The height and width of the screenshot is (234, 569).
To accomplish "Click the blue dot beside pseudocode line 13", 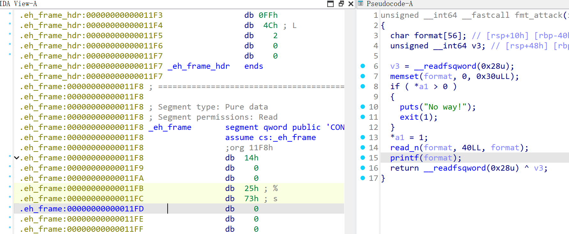I will (x=363, y=137).
